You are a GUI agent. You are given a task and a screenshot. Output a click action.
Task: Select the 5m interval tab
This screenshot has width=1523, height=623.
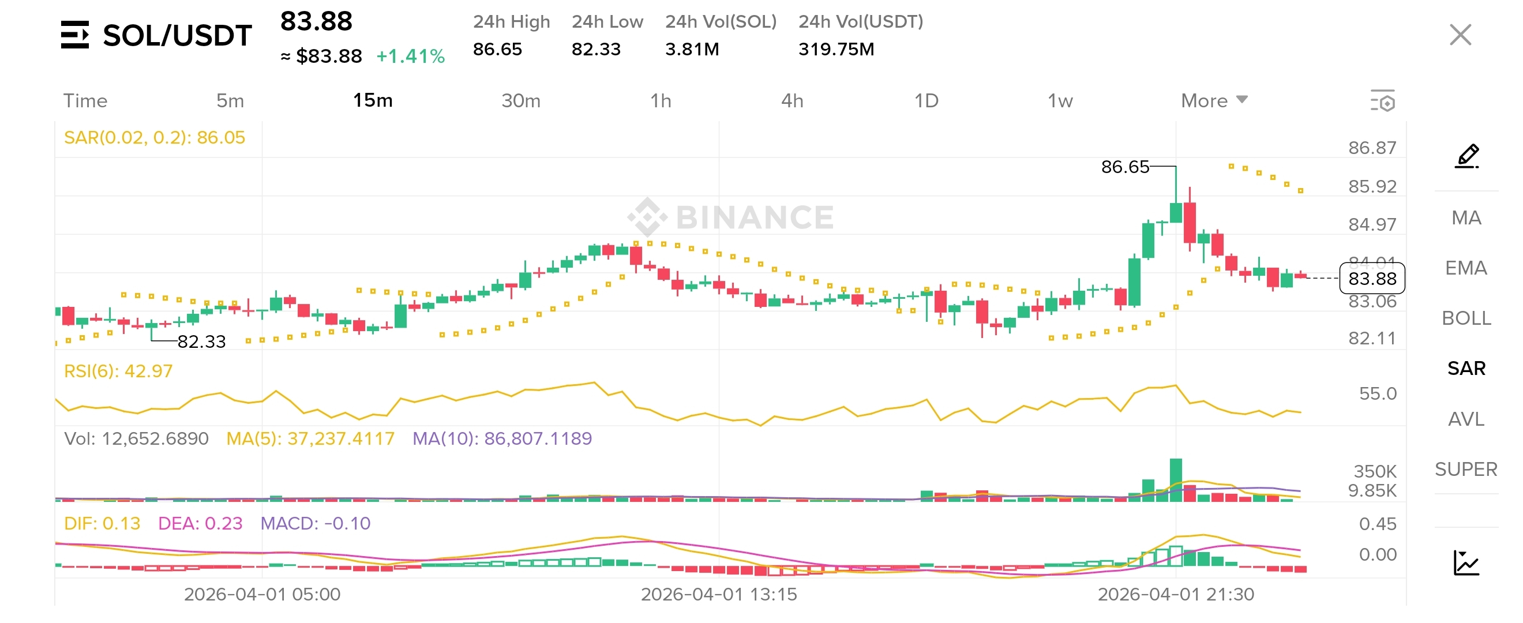(230, 101)
